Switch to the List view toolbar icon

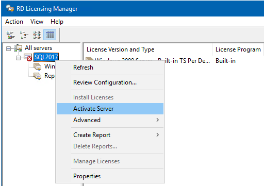pos(37,35)
